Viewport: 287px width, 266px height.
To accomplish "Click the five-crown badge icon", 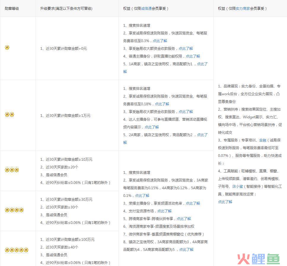I will click(17, 250).
